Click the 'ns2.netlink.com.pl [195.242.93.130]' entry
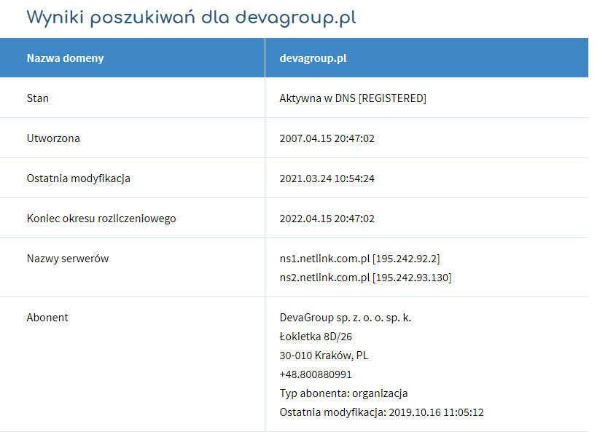 click(365, 278)
